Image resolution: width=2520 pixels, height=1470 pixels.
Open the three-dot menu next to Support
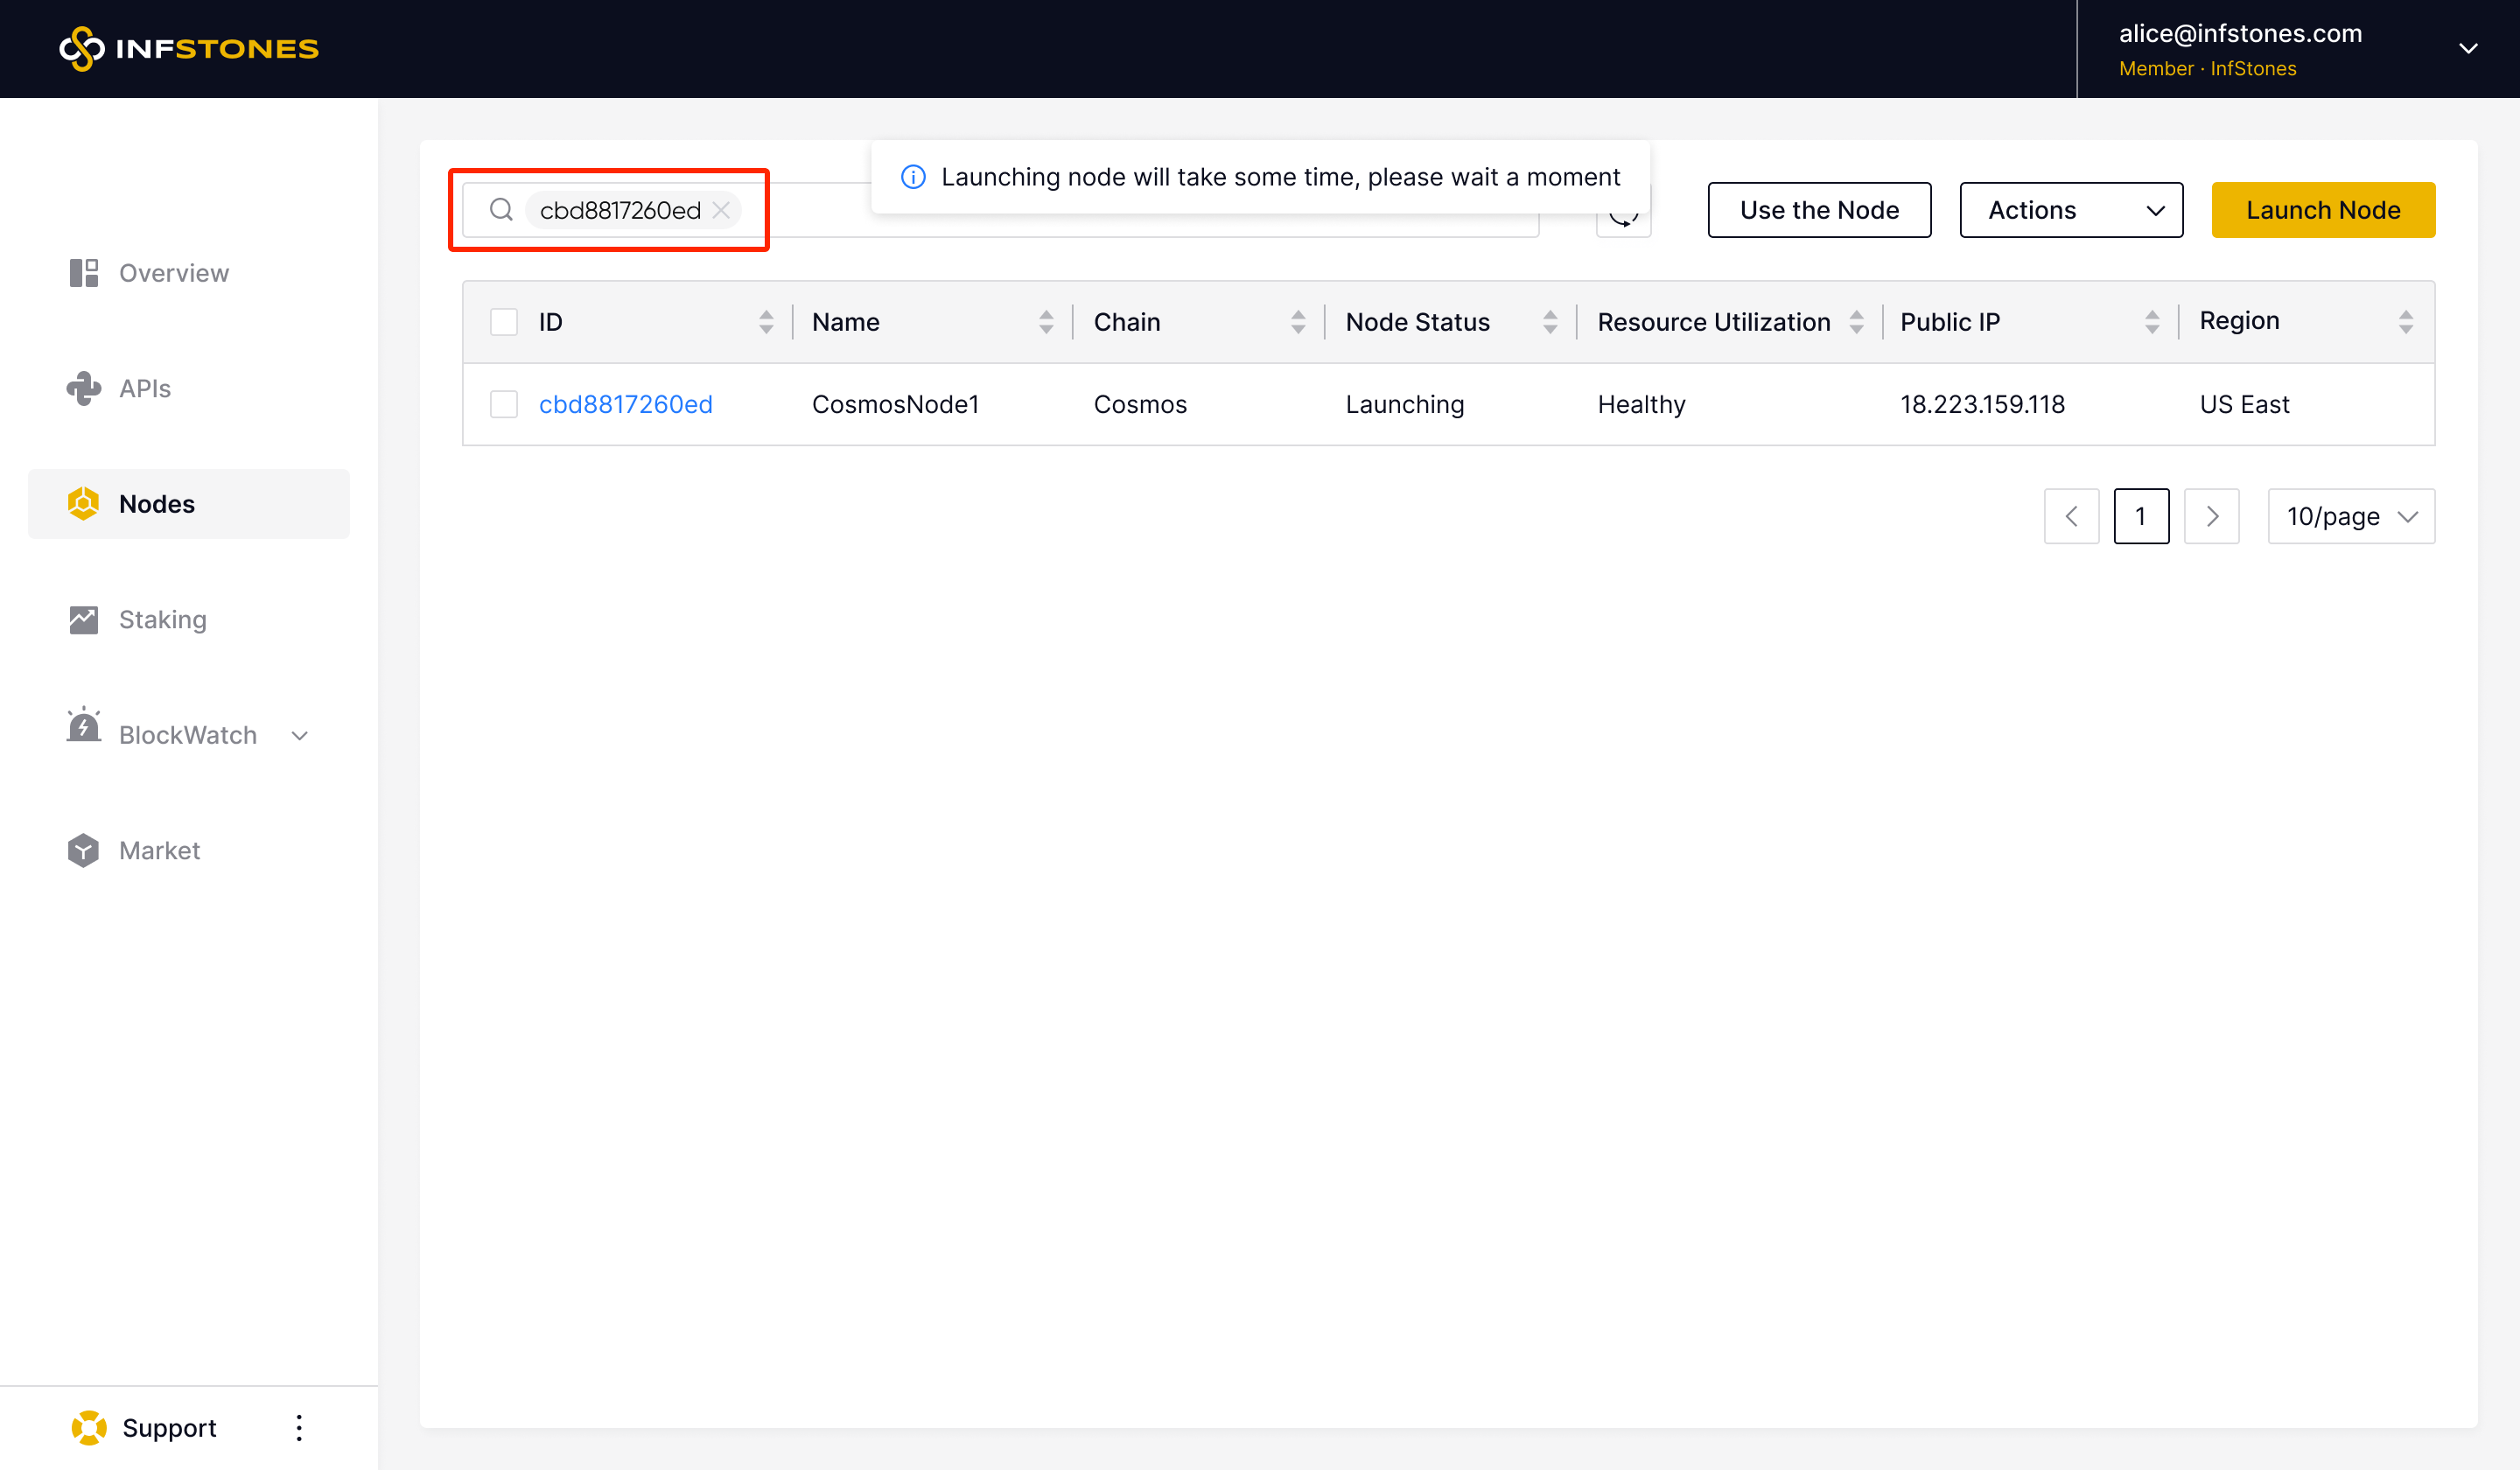(x=299, y=1427)
